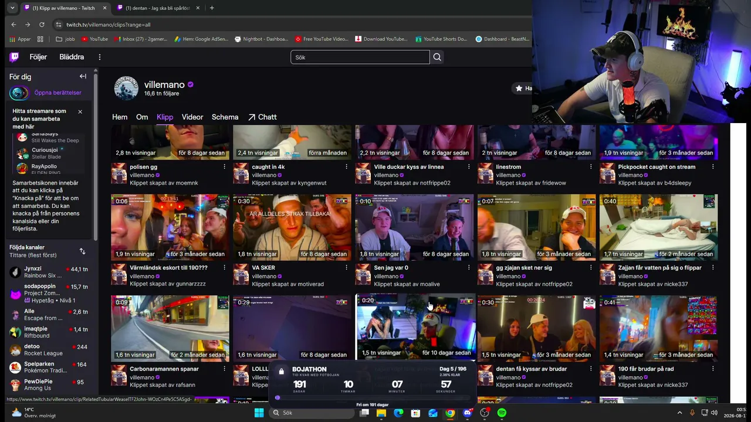Click the Twitch search input field
The height and width of the screenshot is (422, 751).
point(360,57)
